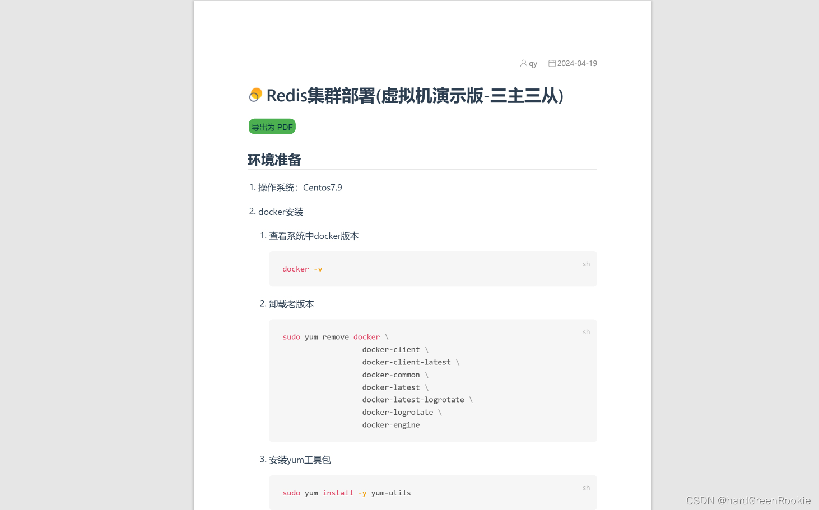The width and height of the screenshot is (819, 510).
Task: Click the docker -v code block
Action: (x=433, y=269)
